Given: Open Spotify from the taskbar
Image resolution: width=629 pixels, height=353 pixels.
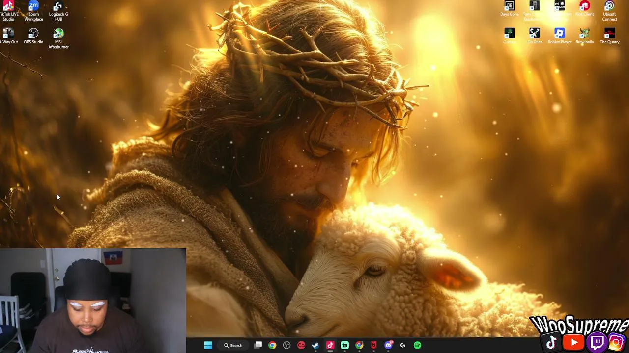Looking at the screenshot, I should 417,345.
